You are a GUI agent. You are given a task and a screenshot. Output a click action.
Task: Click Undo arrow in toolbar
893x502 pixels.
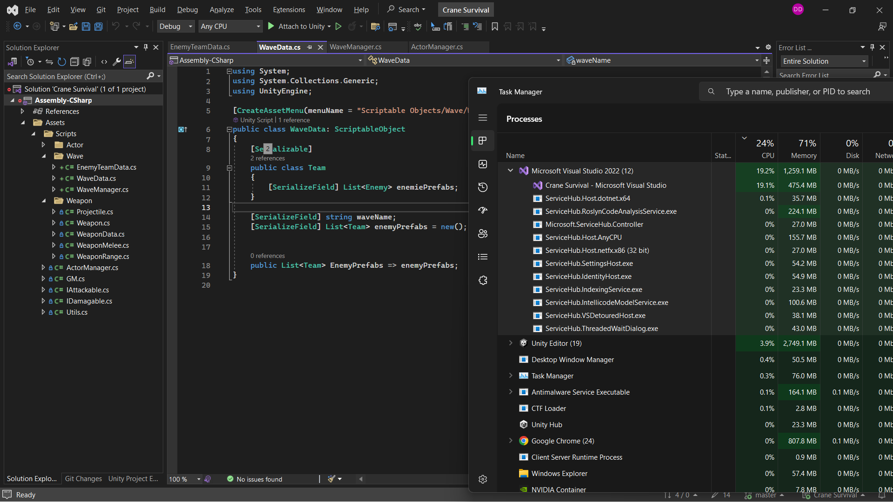pyautogui.click(x=116, y=26)
